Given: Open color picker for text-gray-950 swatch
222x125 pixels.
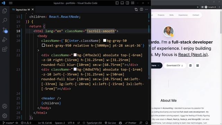Looking at the screenshot, I should click(x=43, y=45).
